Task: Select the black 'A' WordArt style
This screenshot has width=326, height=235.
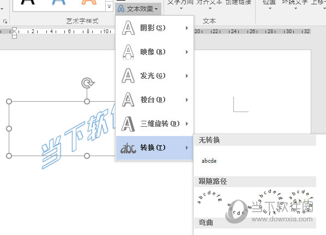Action: coord(28,2)
